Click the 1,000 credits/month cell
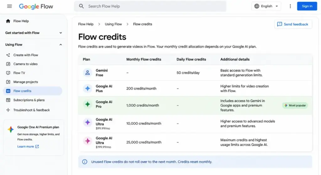 coord(143,105)
